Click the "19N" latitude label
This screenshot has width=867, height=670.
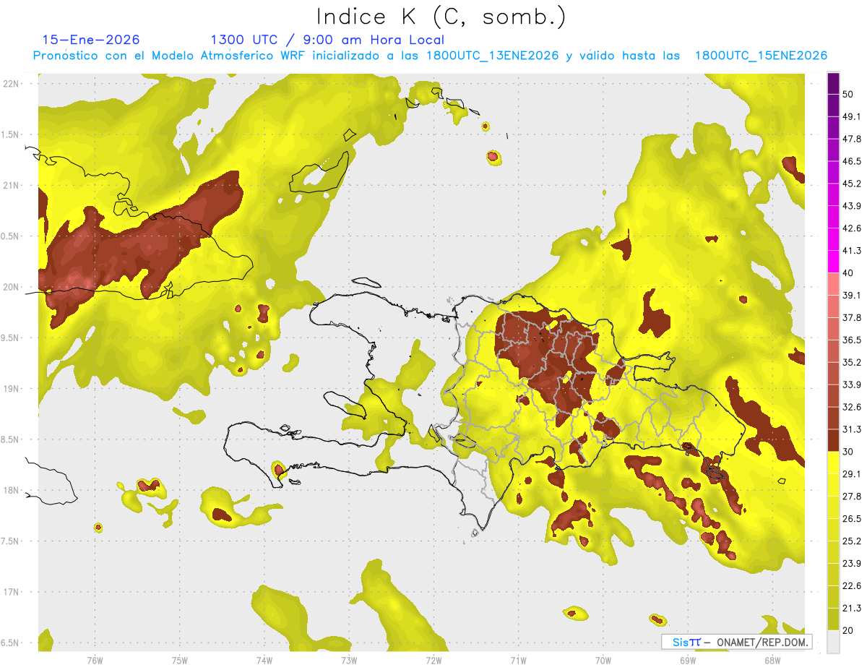tap(11, 389)
